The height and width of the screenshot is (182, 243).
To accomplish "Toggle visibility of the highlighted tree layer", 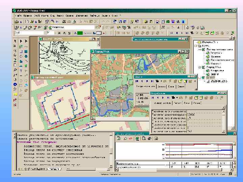I will point(203,78).
